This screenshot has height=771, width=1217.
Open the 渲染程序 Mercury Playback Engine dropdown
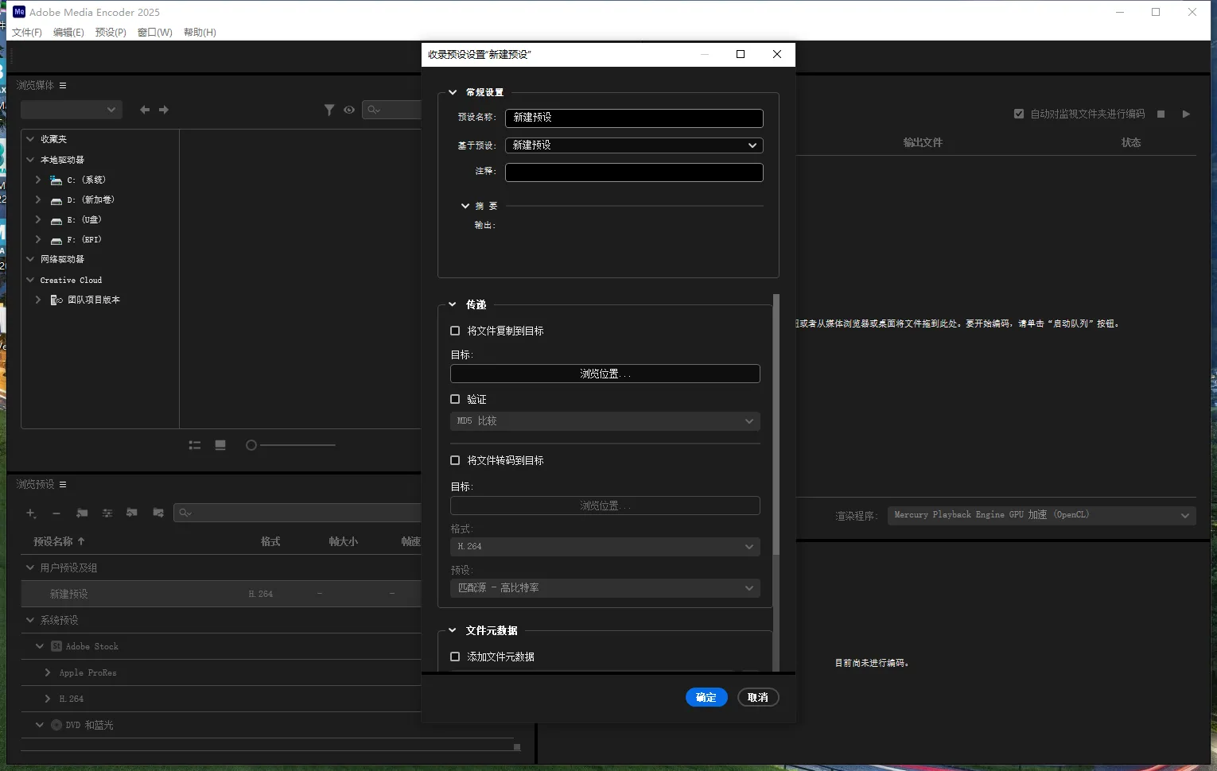tap(1041, 515)
